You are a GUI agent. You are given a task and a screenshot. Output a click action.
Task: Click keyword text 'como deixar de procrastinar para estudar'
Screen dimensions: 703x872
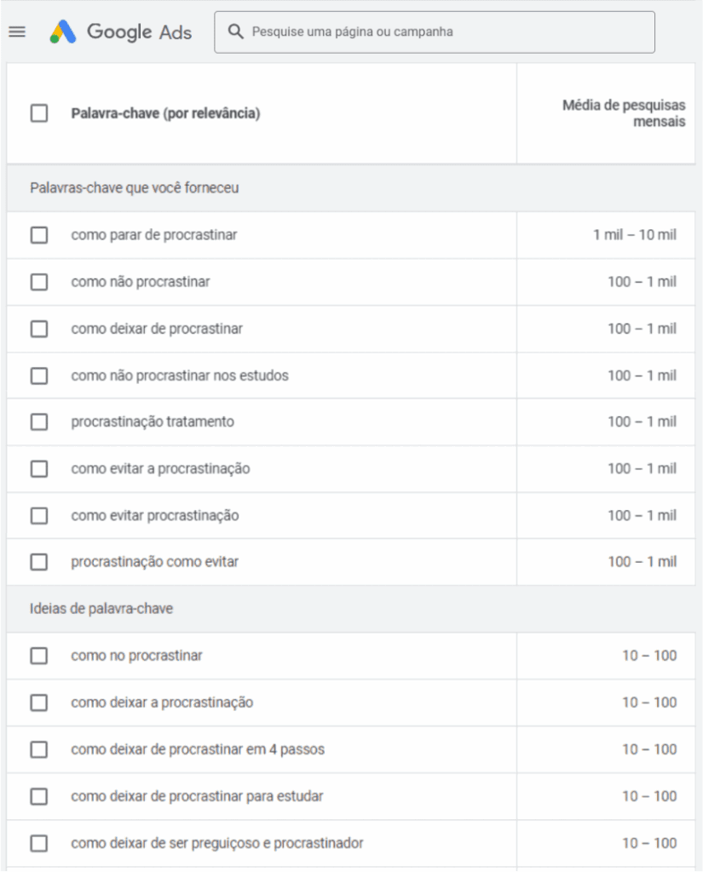(197, 796)
